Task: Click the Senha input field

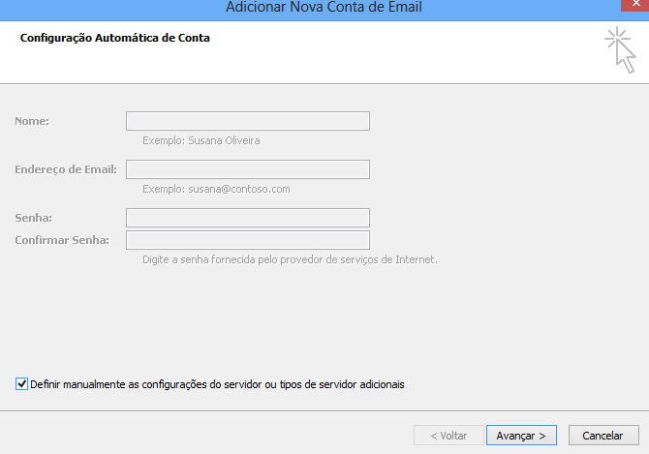Action: pos(248,218)
